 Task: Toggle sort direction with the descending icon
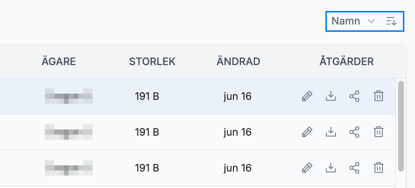[x=391, y=21]
